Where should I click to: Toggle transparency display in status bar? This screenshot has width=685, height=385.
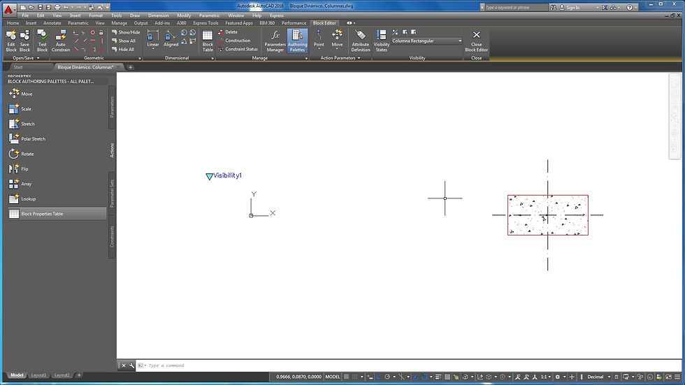tap(447, 377)
